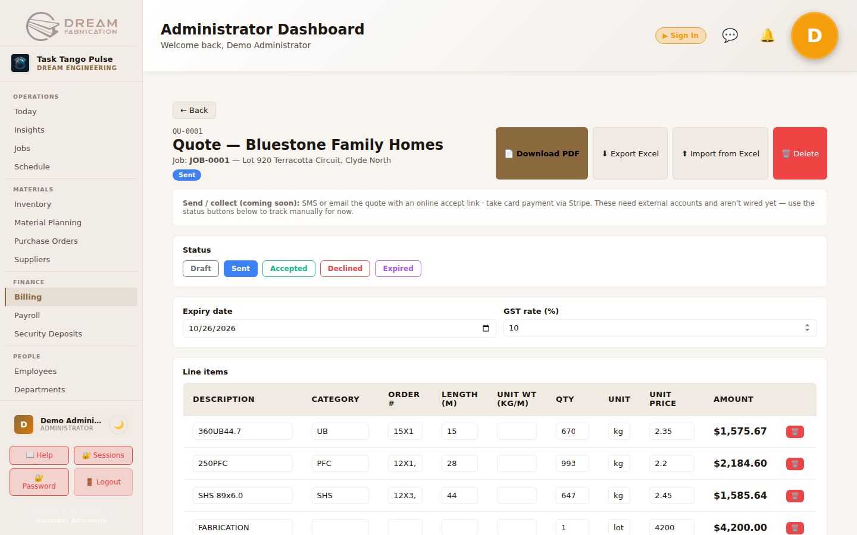Open the chat messages icon
The image size is (857, 535).
(730, 36)
